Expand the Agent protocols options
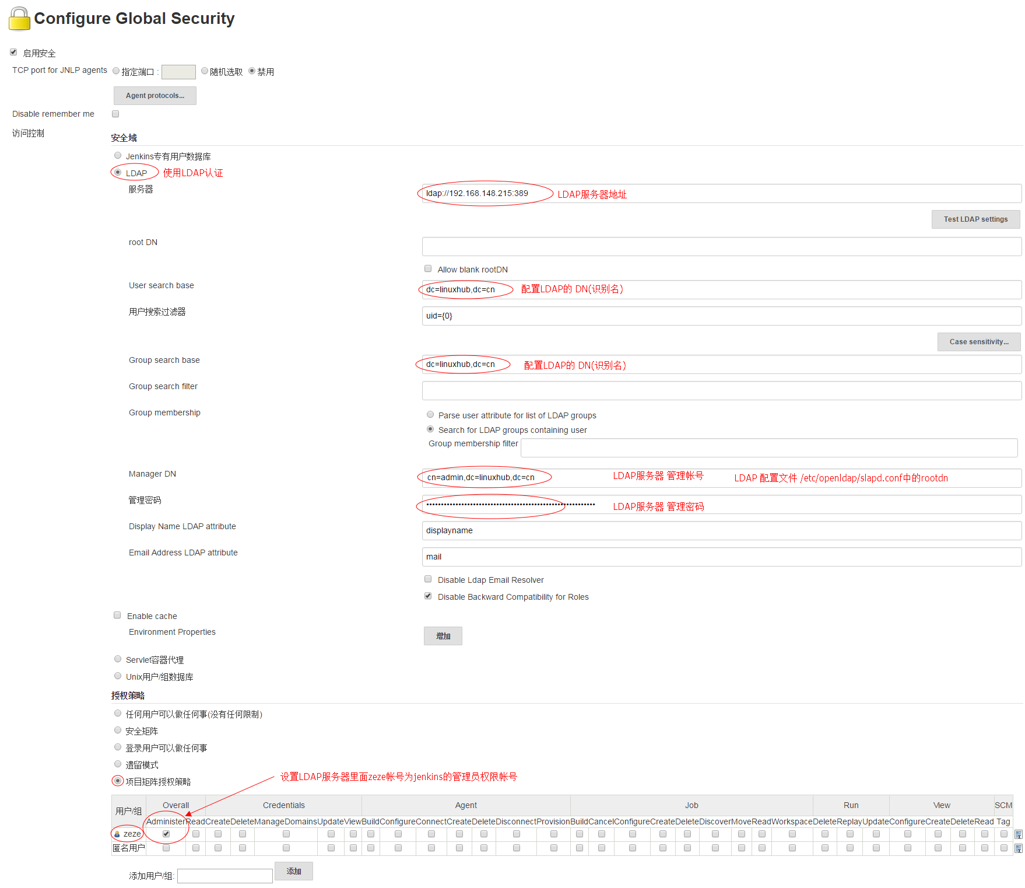Image resolution: width=1025 pixels, height=888 pixels. pos(155,96)
